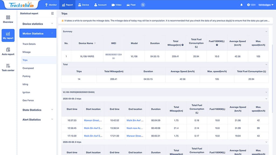Click the 14 trips total cell

(x=79, y=79)
